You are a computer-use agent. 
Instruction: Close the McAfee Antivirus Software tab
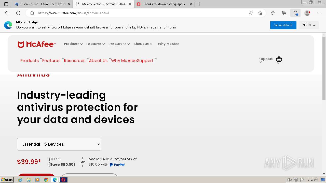130,4
